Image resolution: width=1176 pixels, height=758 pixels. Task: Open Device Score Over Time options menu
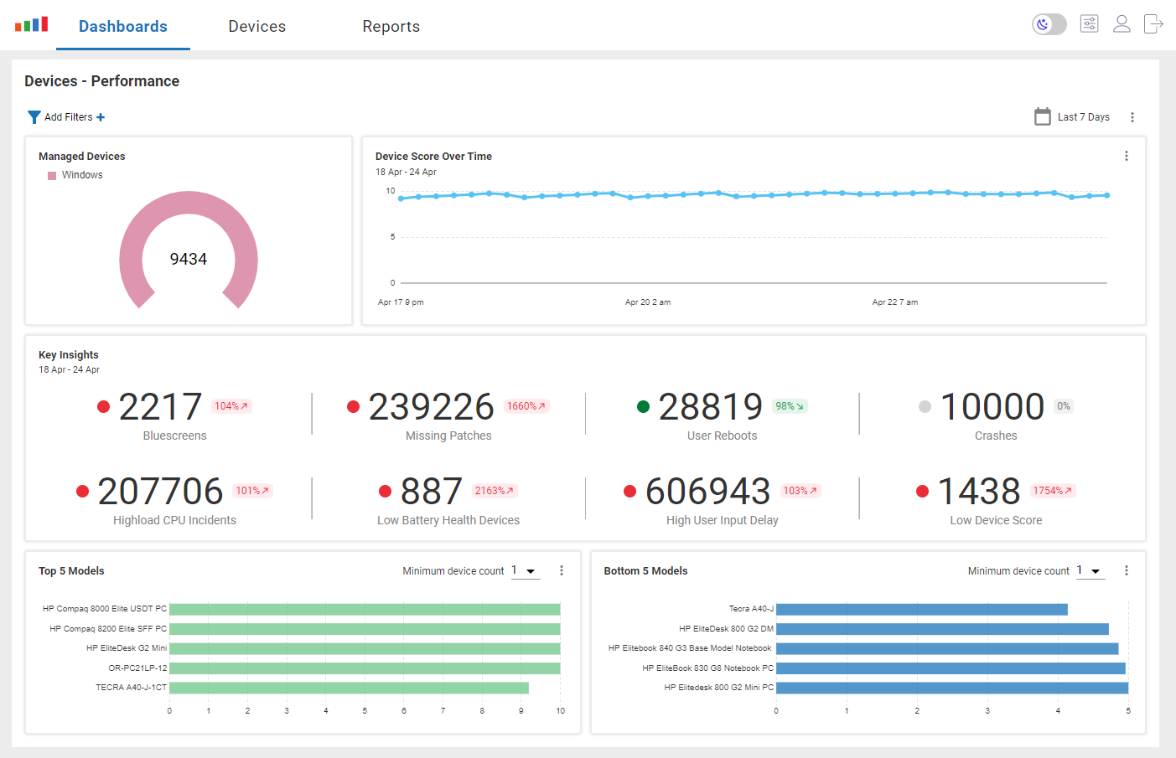tap(1126, 156)
